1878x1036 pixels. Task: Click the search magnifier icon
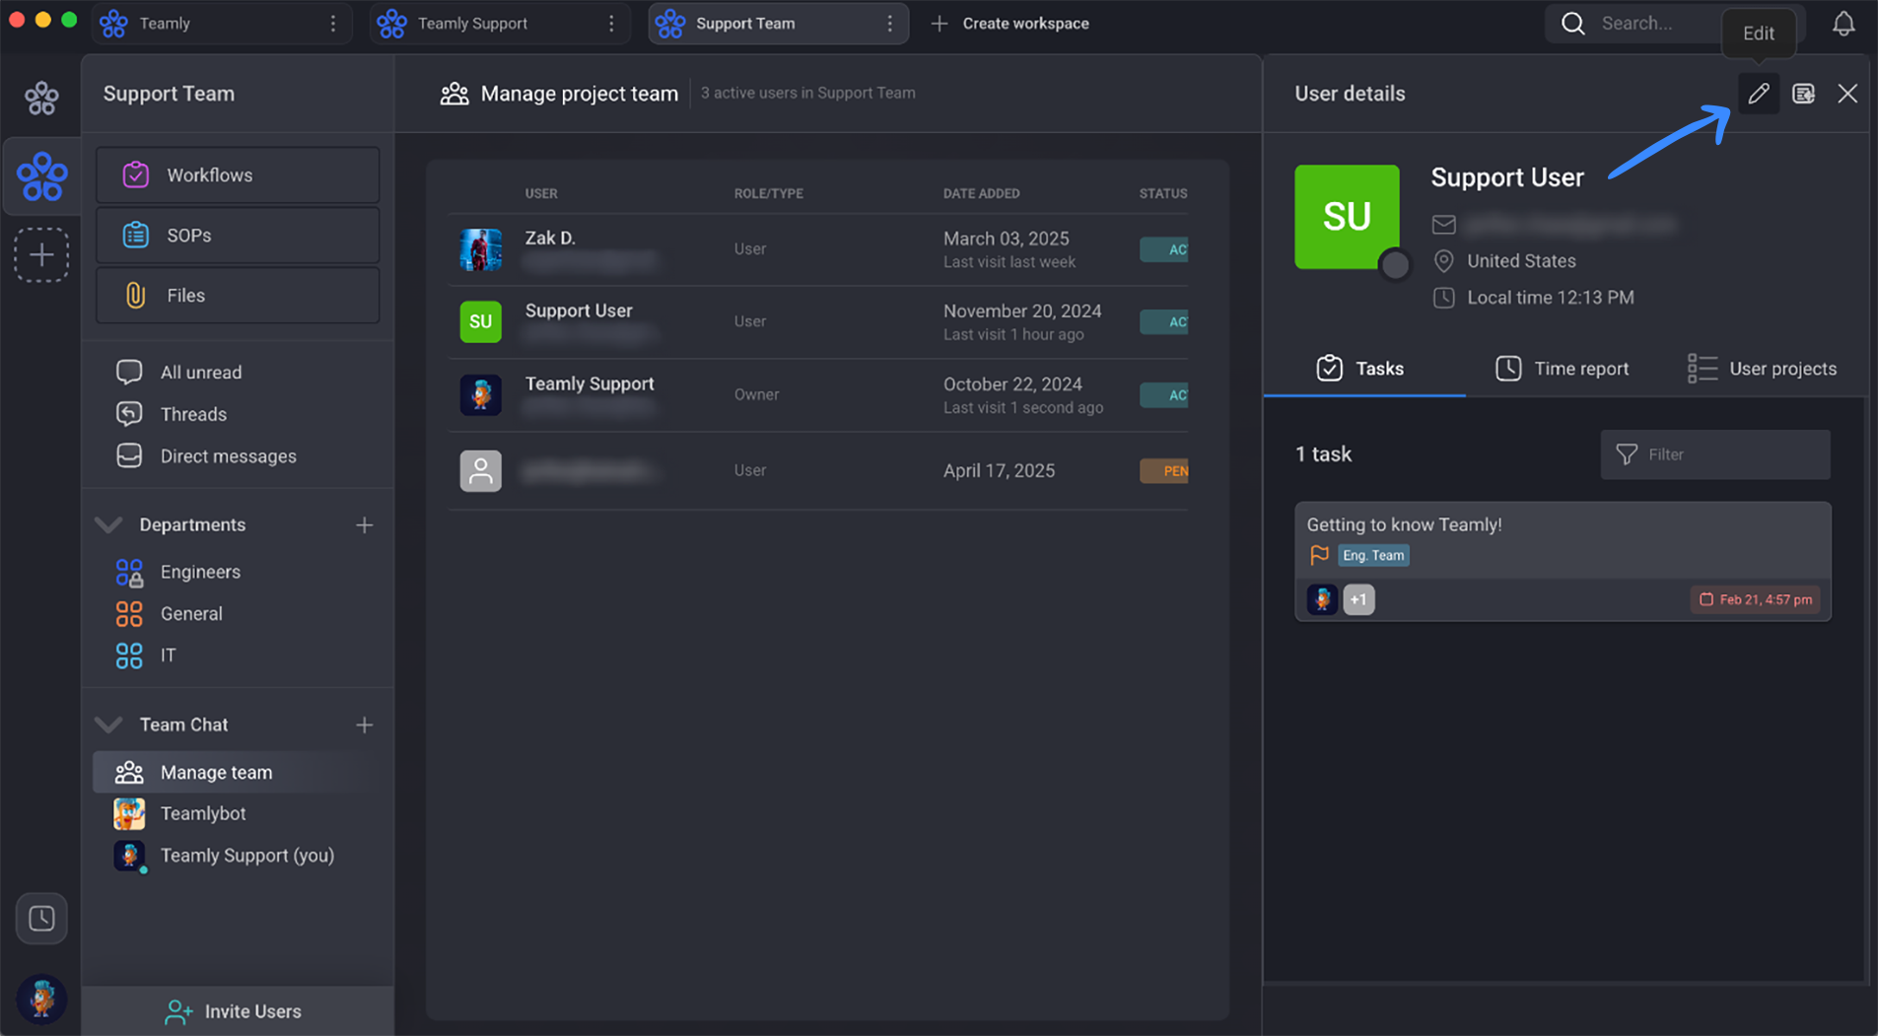coord(1573,24)
